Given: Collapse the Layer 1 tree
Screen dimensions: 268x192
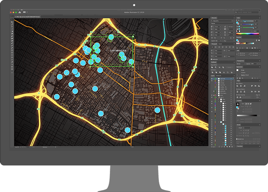Looking at the screenshot, I should (217, 97).
